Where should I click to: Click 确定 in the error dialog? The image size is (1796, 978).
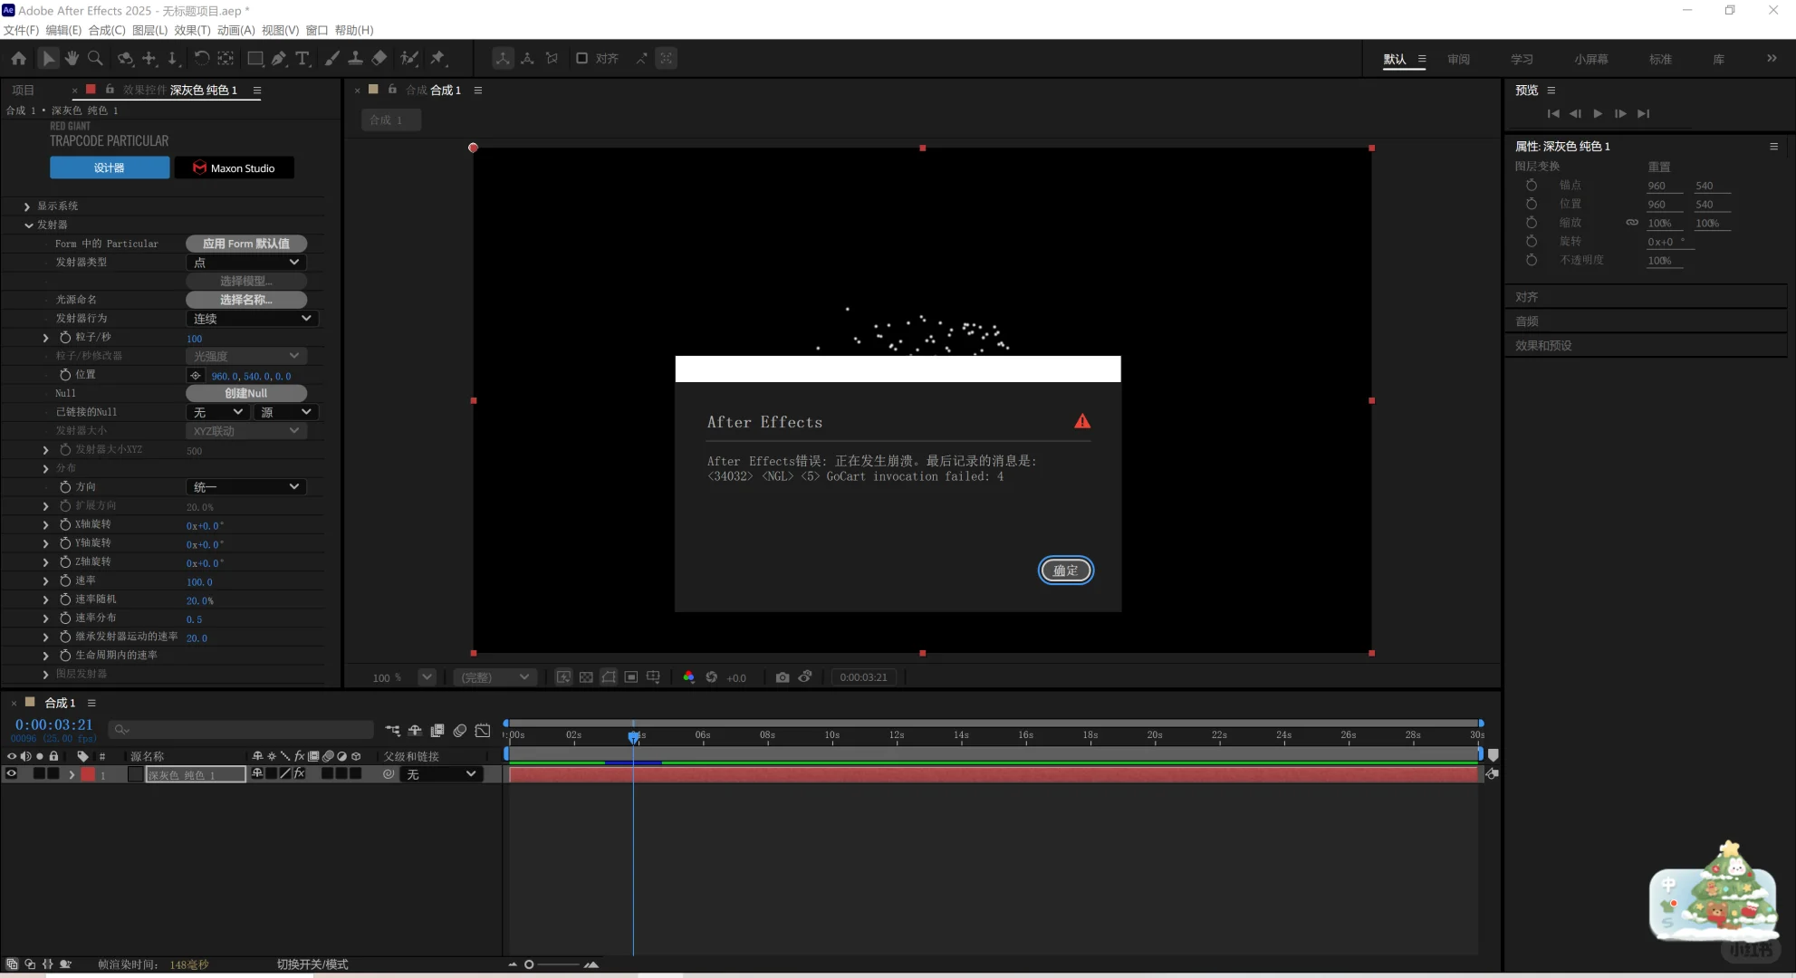[x=1065, y=570]
